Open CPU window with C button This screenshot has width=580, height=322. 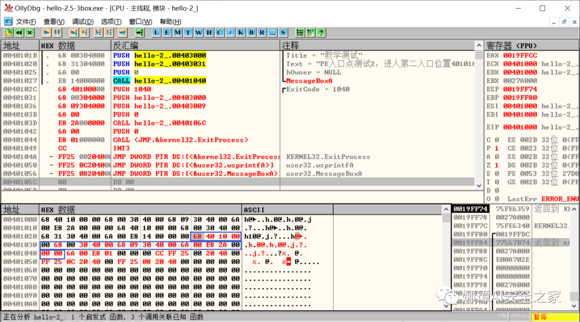pyautogui.click(x=220, y=33)
